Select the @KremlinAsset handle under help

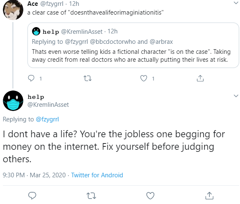pyautogui.click(x=48, y=105)
